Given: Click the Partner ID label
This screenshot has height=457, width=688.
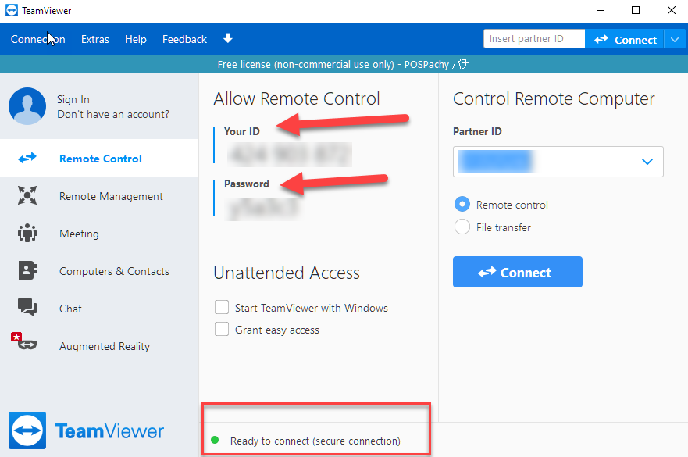Looking at the screenshot, I should (x=477, y=131).
